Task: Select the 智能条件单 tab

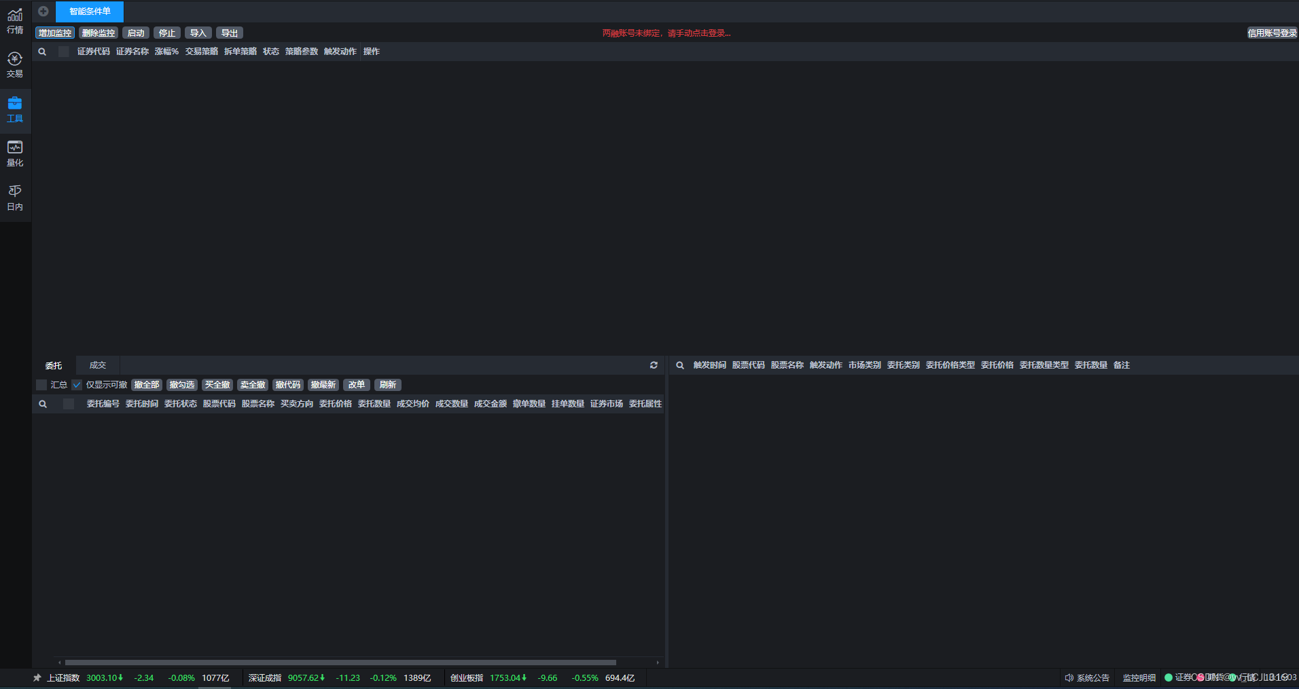Action: coord(90,11)
